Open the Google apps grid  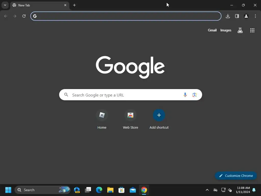[x=252, y=30]
